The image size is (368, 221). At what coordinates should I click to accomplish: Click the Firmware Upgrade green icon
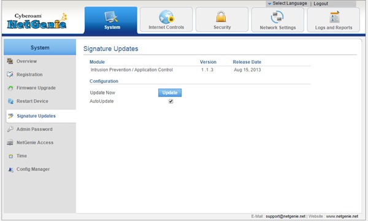click(x=10, y=88)
